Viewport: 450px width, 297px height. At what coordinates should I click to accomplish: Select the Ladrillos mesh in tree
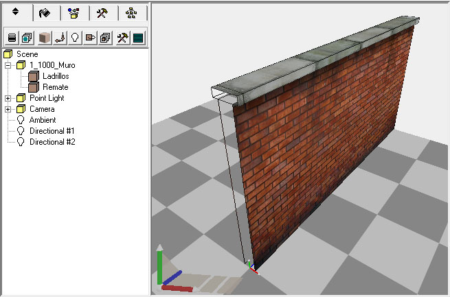56,76
